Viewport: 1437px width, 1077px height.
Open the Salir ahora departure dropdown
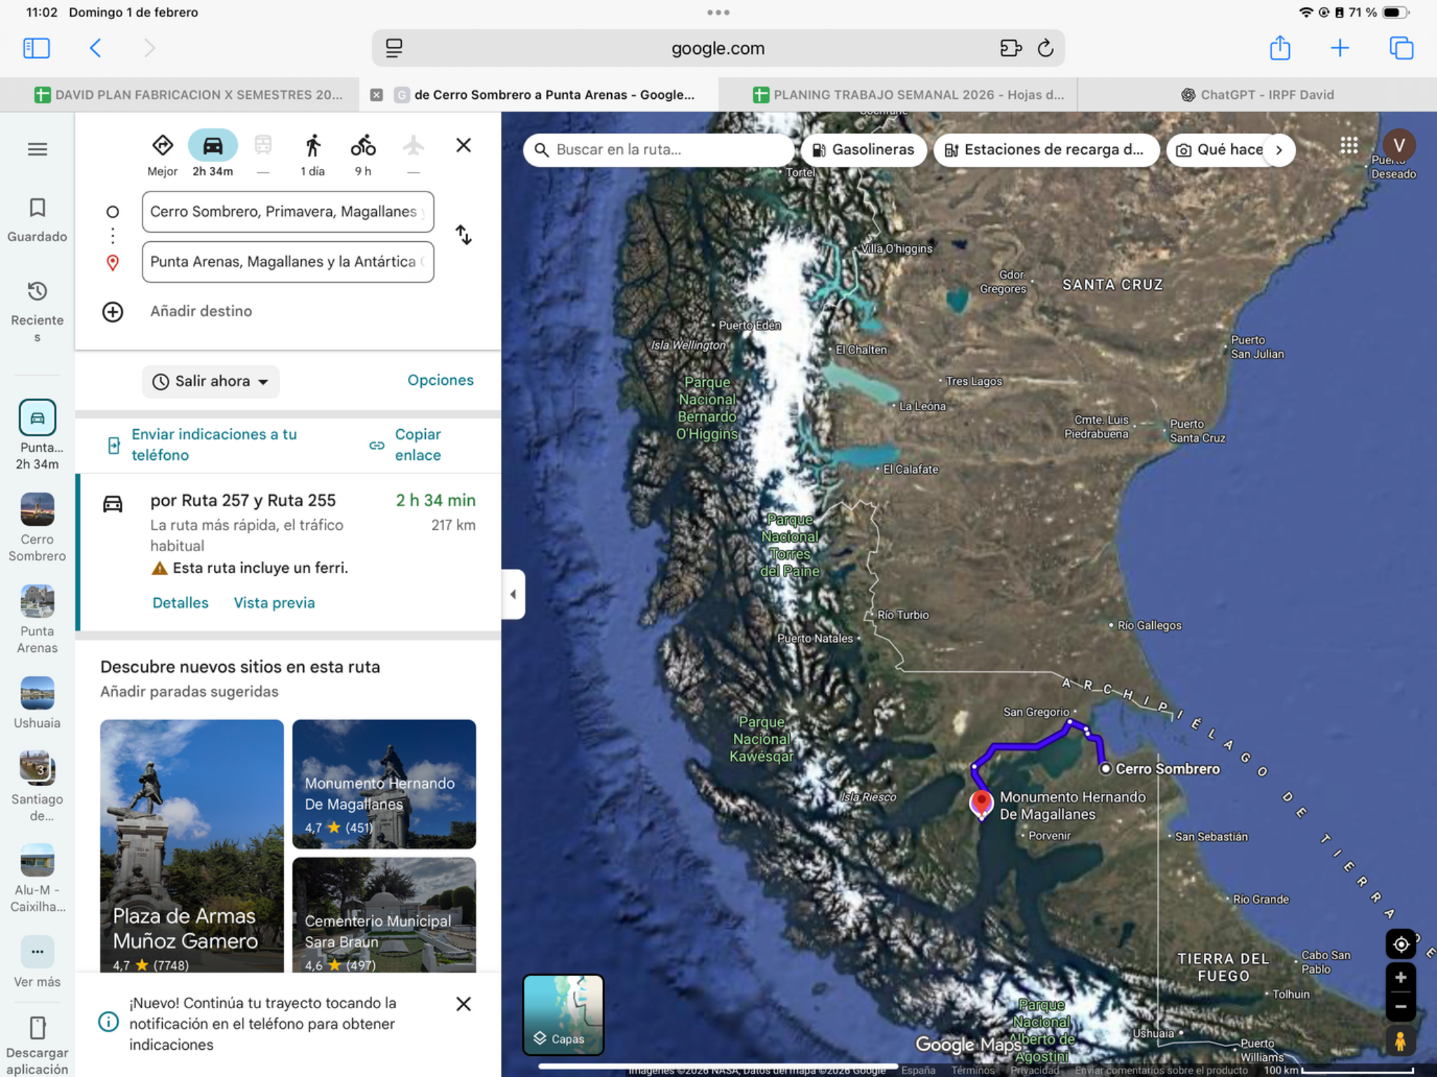[210, 381]
